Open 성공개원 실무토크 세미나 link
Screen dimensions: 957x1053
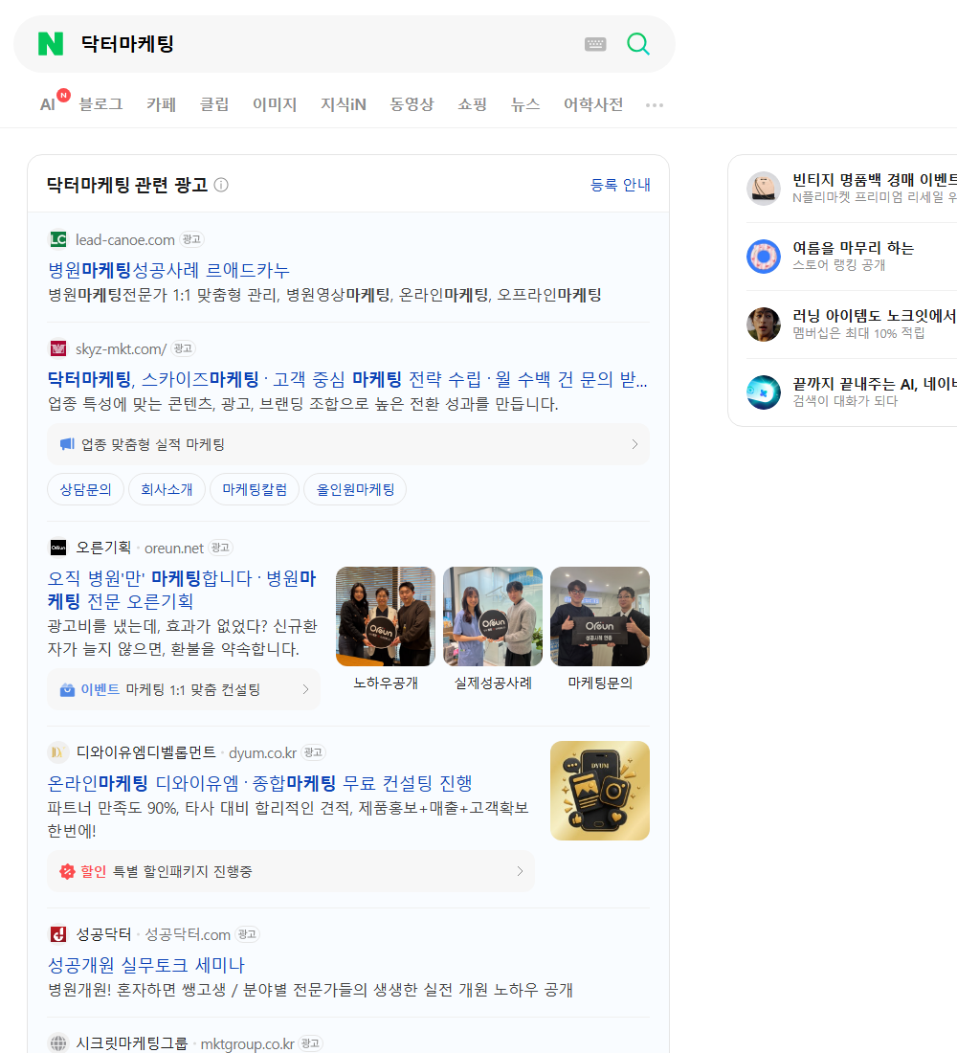tap(145, 965)
